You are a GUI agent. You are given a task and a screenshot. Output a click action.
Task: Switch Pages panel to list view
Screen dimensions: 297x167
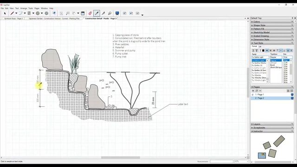tap(288, 91)
